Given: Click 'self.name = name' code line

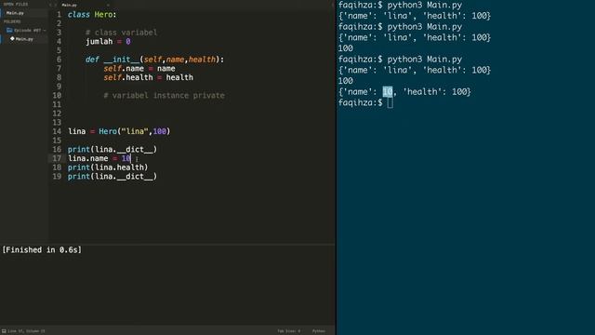Looking at the screenshot, I should [x=139, y=69].
